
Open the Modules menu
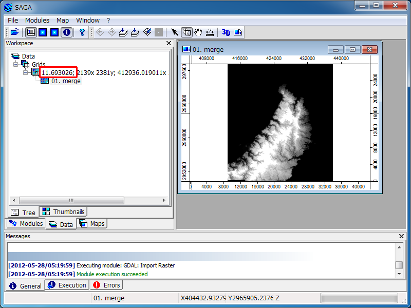coord(37,20)
